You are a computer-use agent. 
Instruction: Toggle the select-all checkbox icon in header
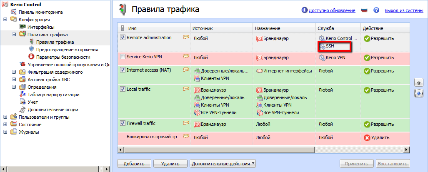pos(122,28)
